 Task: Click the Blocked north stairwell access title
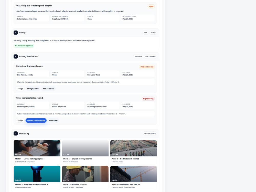(x=29, y=66)
